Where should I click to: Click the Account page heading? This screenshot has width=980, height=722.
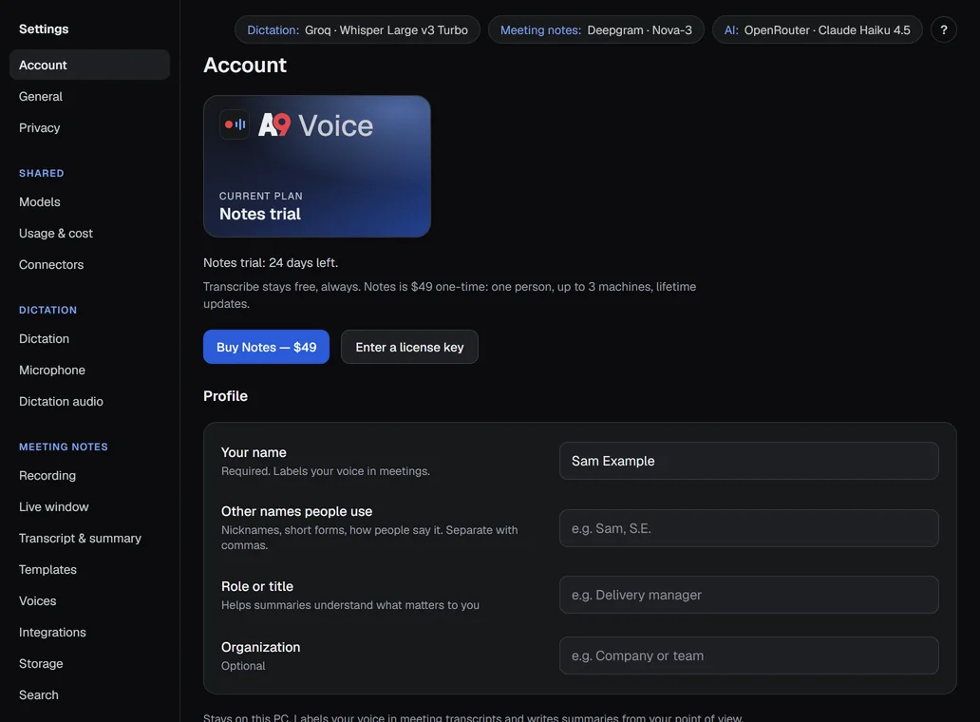[x=245, y=65]
